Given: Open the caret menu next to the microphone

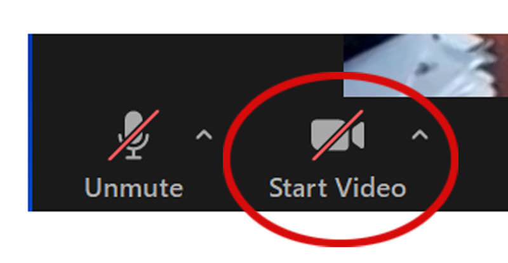Looking at the screenshot, I should (x=204, y=135).
